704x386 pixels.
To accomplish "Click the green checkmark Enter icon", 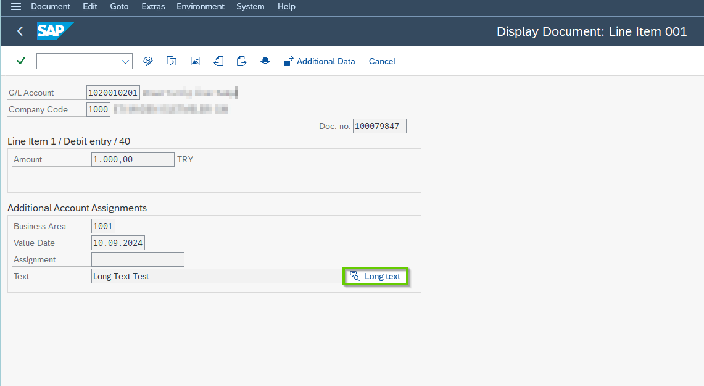I will [x=21, y=61].
